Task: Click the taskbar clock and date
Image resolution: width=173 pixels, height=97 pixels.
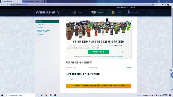Action: 165,95
